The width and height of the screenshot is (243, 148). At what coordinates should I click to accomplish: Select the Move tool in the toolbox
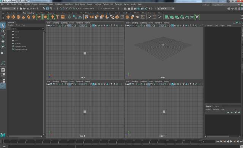(x=3, y=41)
